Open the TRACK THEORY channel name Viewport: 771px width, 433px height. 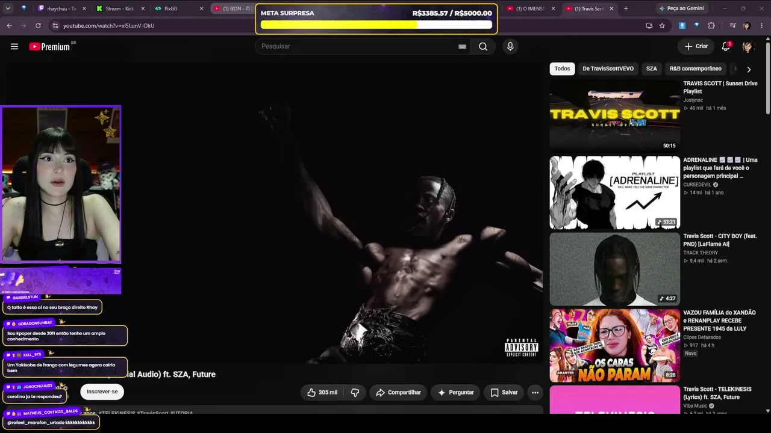[x=701, y=253]
